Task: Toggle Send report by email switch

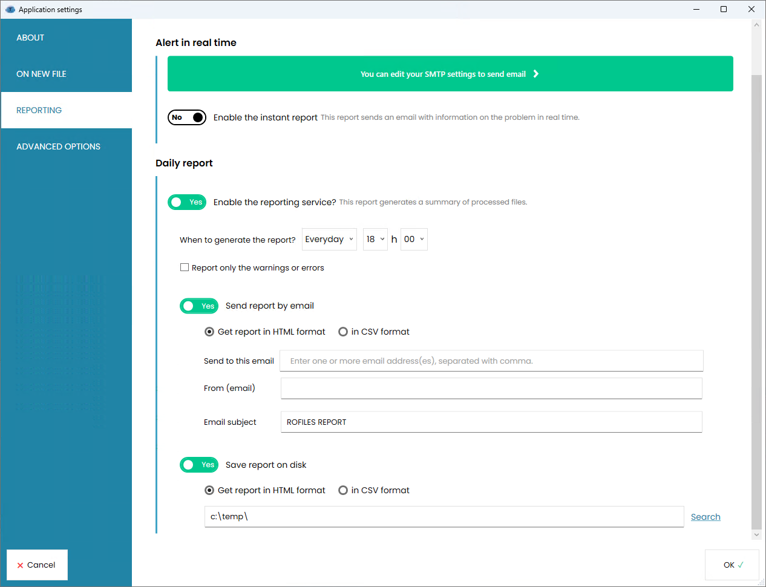Action: (199, 306)
